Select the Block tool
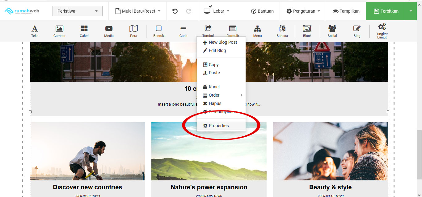This screenshot has height=197, width=422. click(307, 31)
